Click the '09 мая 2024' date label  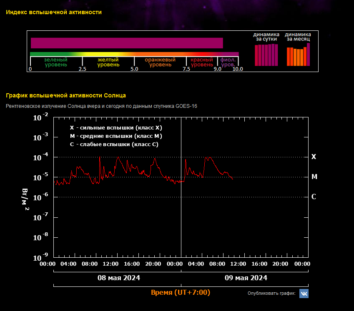coord(246,278)
